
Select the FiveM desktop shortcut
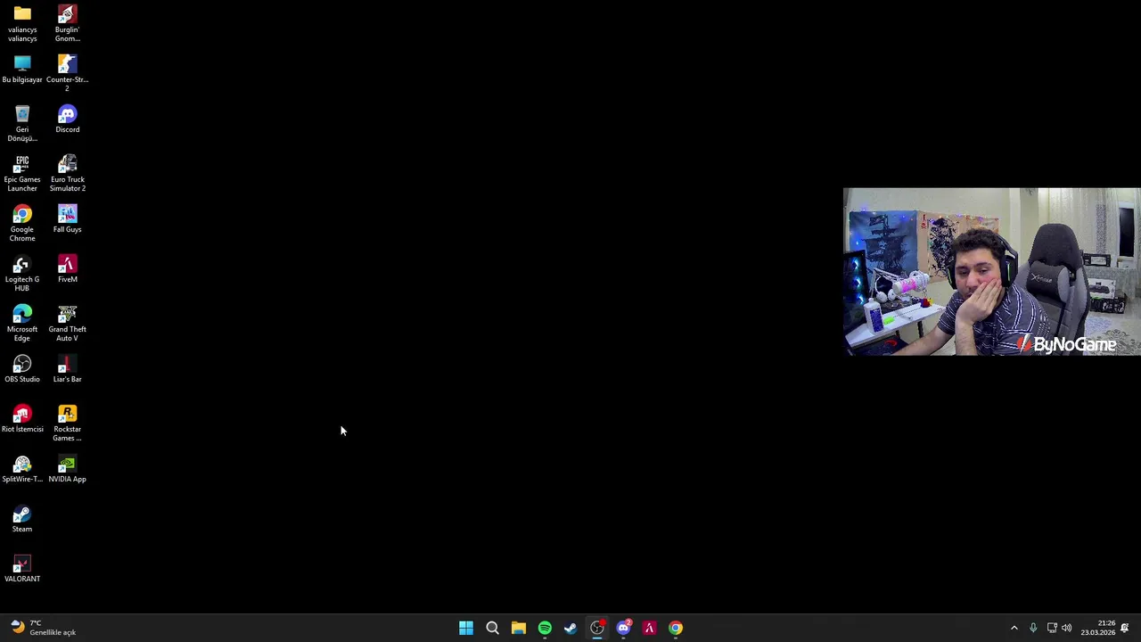(x=67, y=269)
